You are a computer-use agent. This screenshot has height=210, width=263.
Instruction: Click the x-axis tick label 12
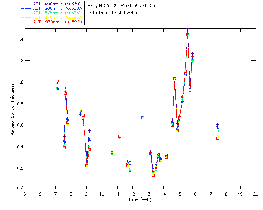coord(132,194)
